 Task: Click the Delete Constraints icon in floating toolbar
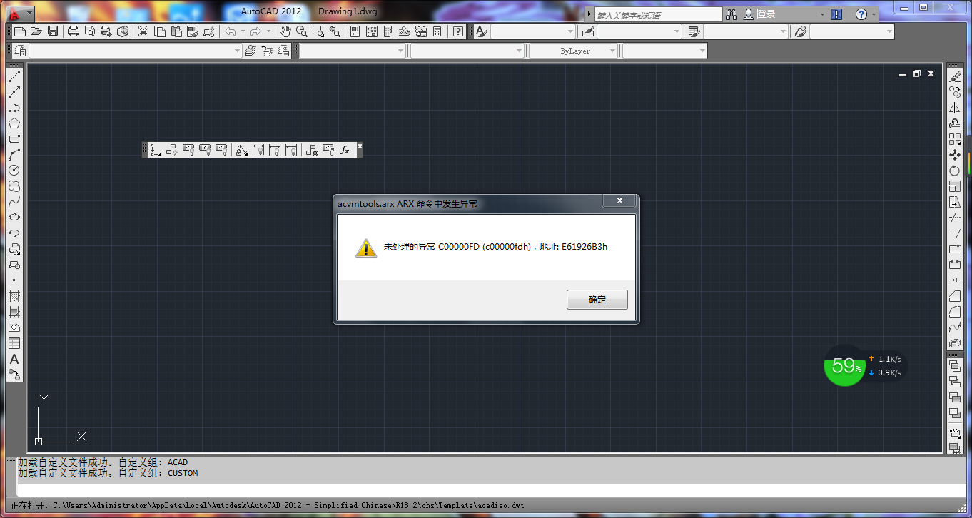click(x=311, y=149)
